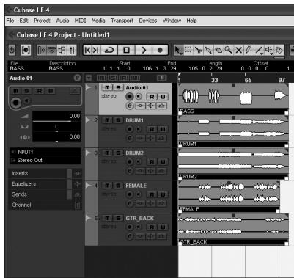294x278 pixels.
Task: Open the File menu
Action: [x=10, y=21]
